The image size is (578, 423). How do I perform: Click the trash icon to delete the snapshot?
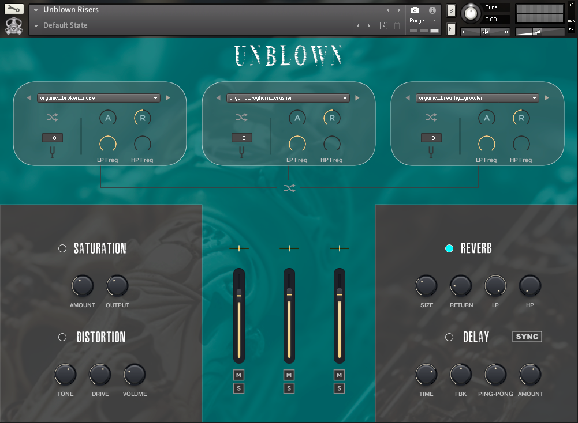(x=397, y=25)
